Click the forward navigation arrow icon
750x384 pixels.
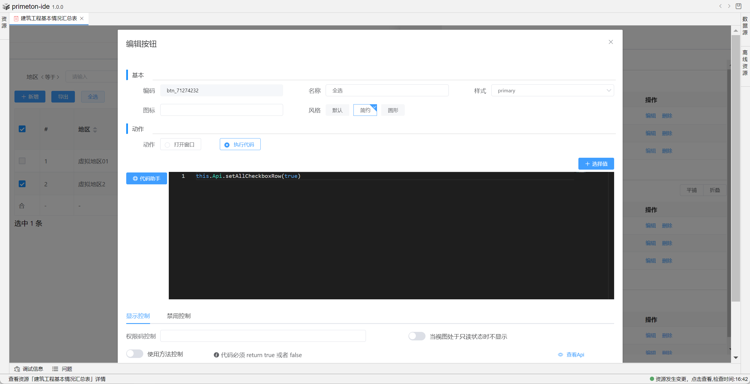pyautogui.click(x=729, y=6)
